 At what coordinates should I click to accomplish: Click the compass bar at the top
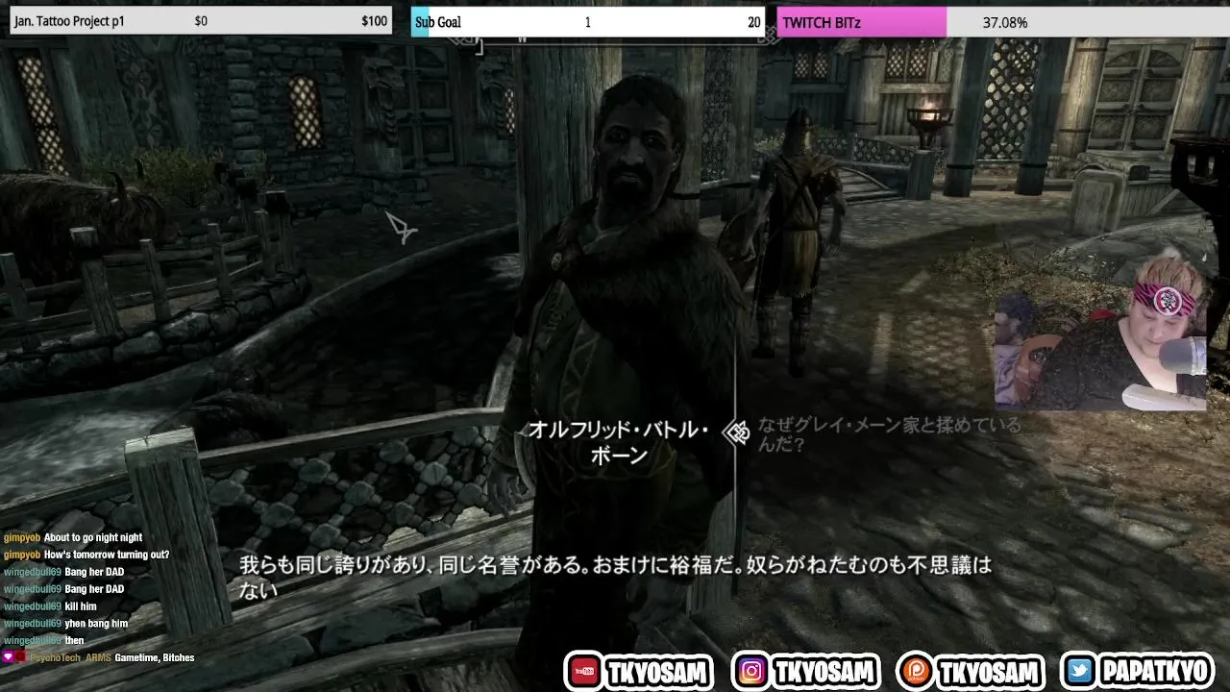(615, 40)
